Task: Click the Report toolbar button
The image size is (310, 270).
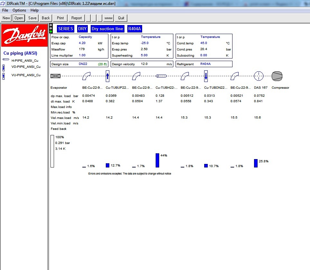Action: click(77, 18)
